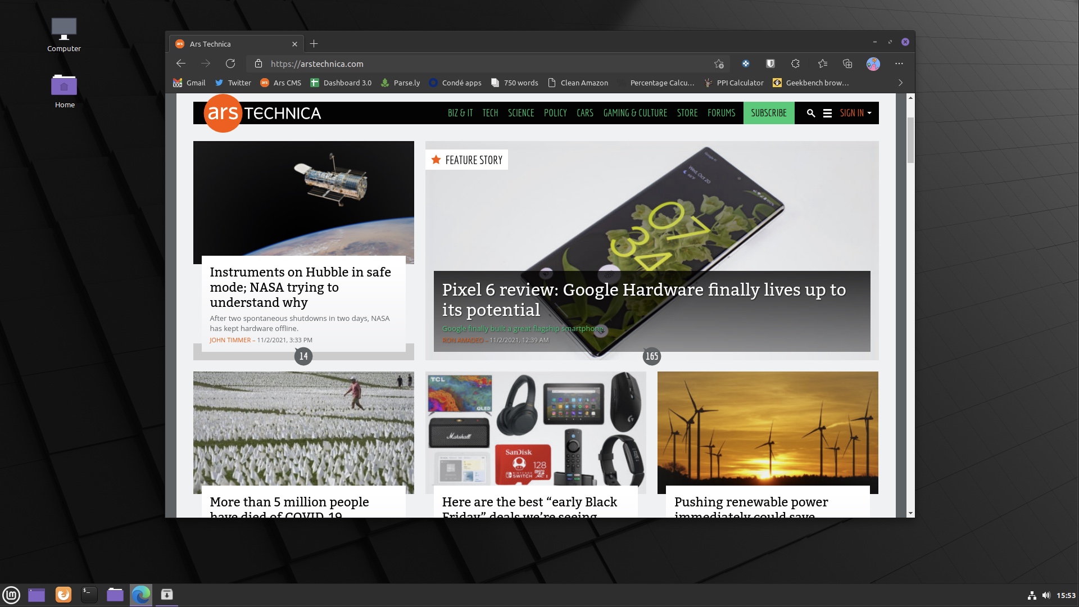Click the browser ellipsis settings menu icon
Viewport: 1079px width, 607px height.
[x=899, y=64]
